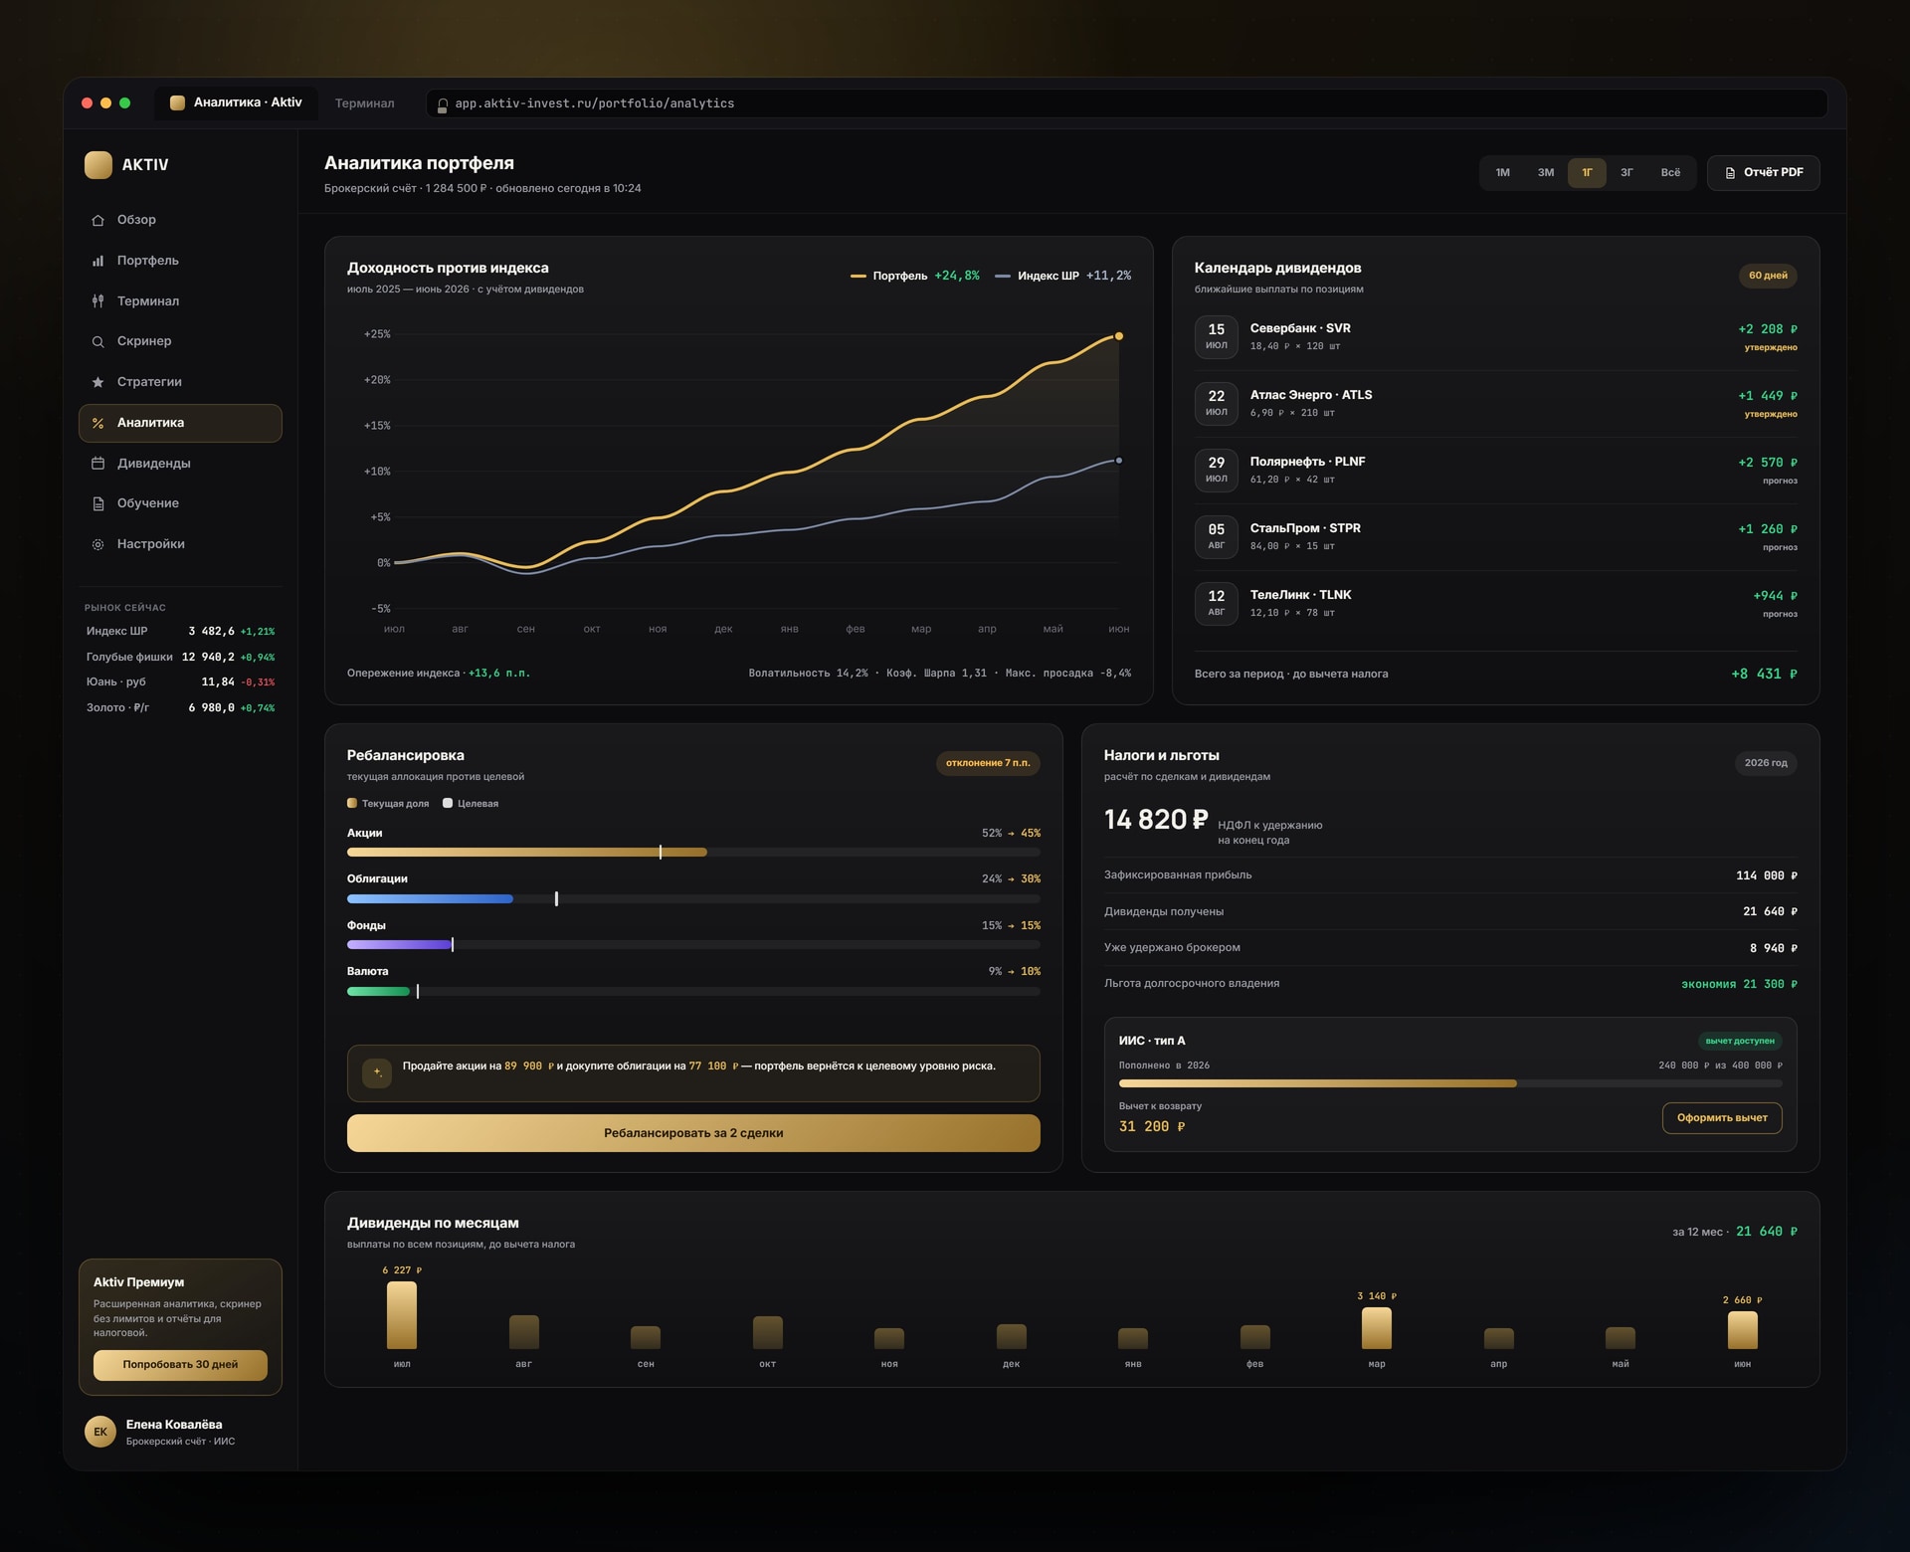Open the Севербанк · SVR dividend row
Screen dimensions: 1910x1552
coord(1495,337)
